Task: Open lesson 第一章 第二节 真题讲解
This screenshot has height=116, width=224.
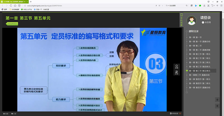Action: click(x=200, y=50)
